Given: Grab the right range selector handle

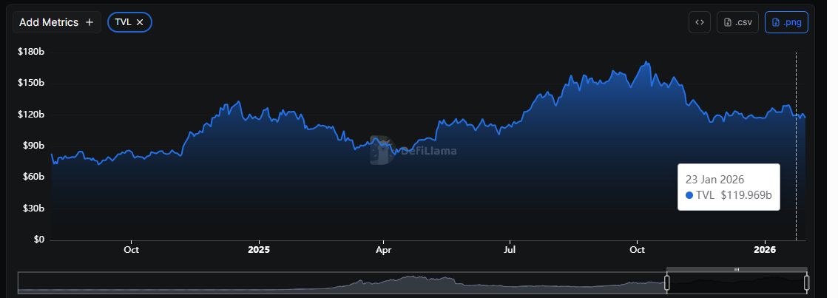Looking at the screenshot, I should click(806, 282).
